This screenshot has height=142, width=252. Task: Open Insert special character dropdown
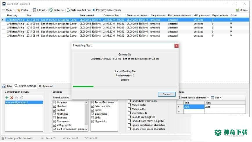(194, 98)
